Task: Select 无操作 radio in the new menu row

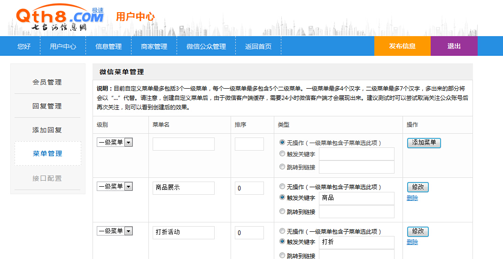Action: pos(282,142)
